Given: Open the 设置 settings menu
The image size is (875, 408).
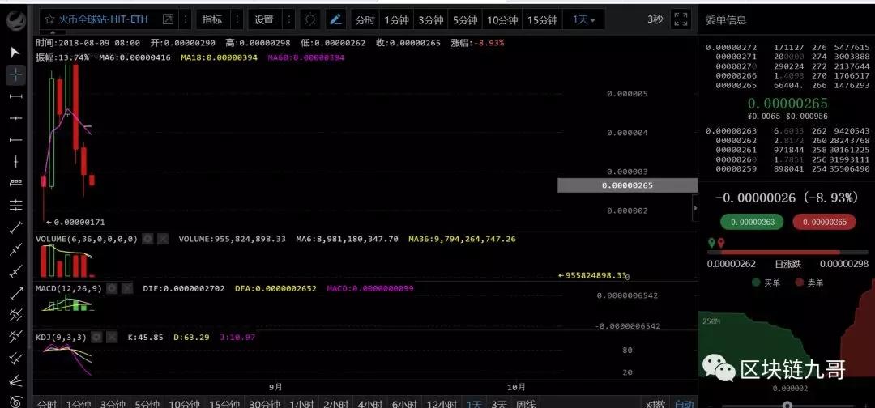Looking at the screenshot, I should point(264,20).
